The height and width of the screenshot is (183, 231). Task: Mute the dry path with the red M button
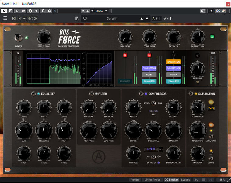(125, 55)
